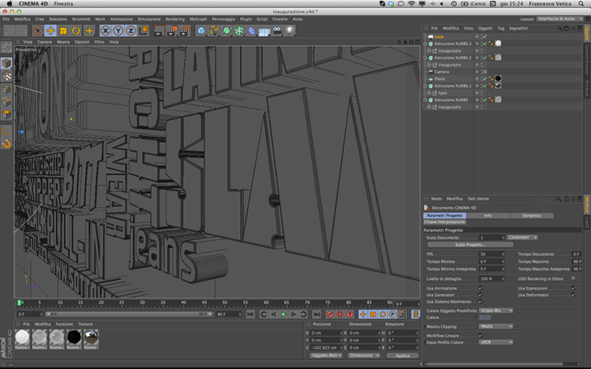
Task: Render active view clapperboard icon
Action: [x=159, y=30]
